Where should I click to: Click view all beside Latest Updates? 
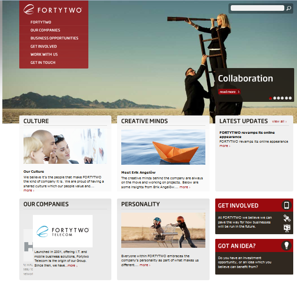coord(279,122)
